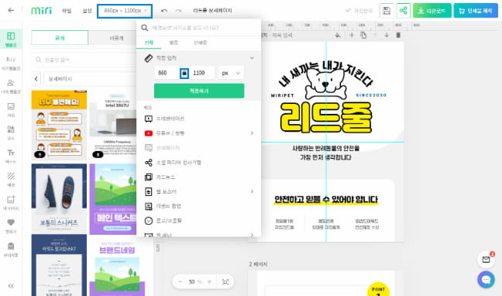
Task: Select the text tool in left sidebar
Action: pyautogui.click(x=11, y=156)
